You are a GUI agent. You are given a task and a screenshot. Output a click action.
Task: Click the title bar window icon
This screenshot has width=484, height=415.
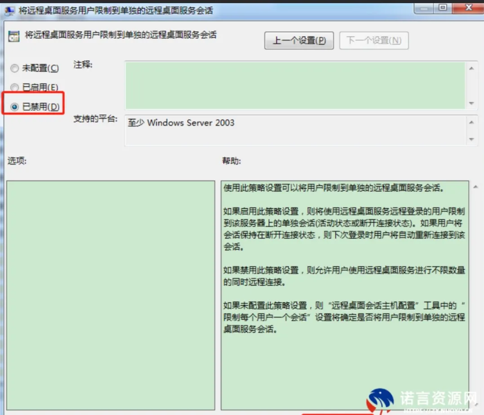click(9, 11)
